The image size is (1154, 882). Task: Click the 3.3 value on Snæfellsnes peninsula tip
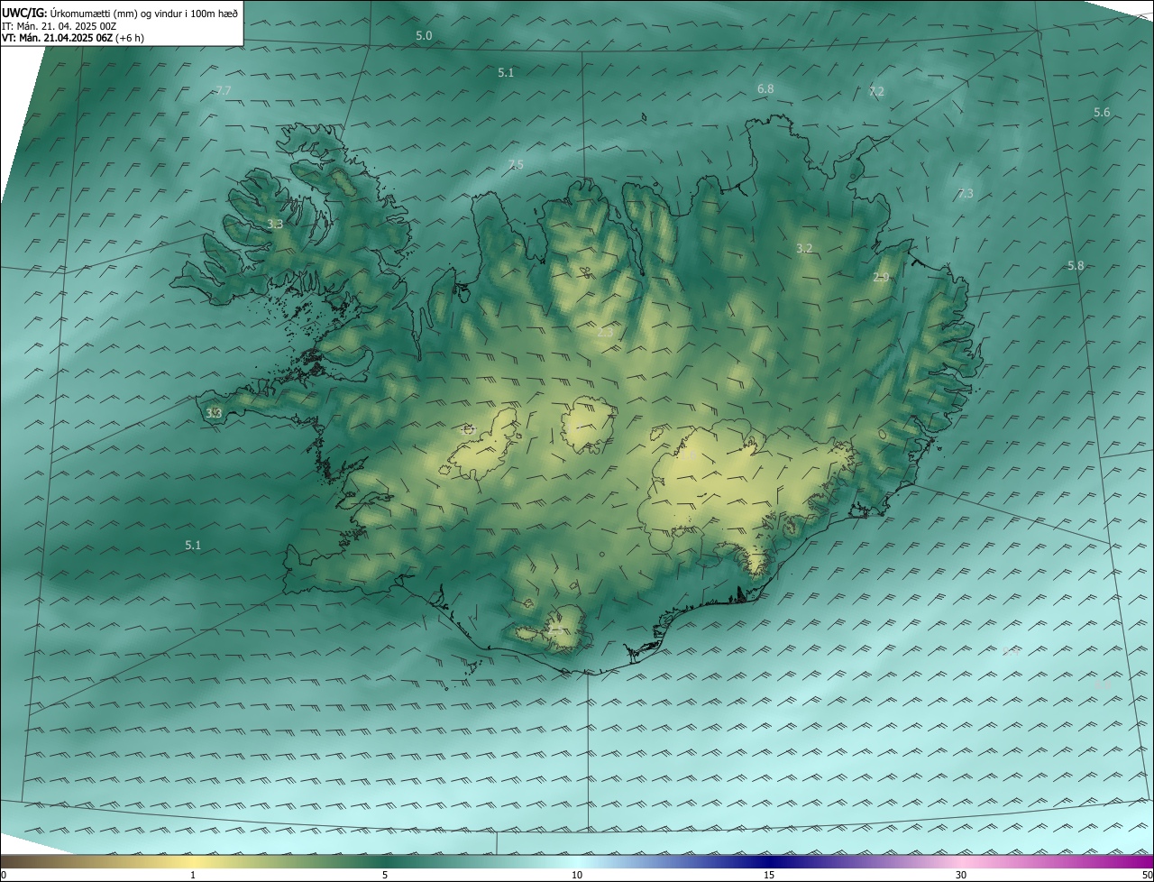[214, 413]
